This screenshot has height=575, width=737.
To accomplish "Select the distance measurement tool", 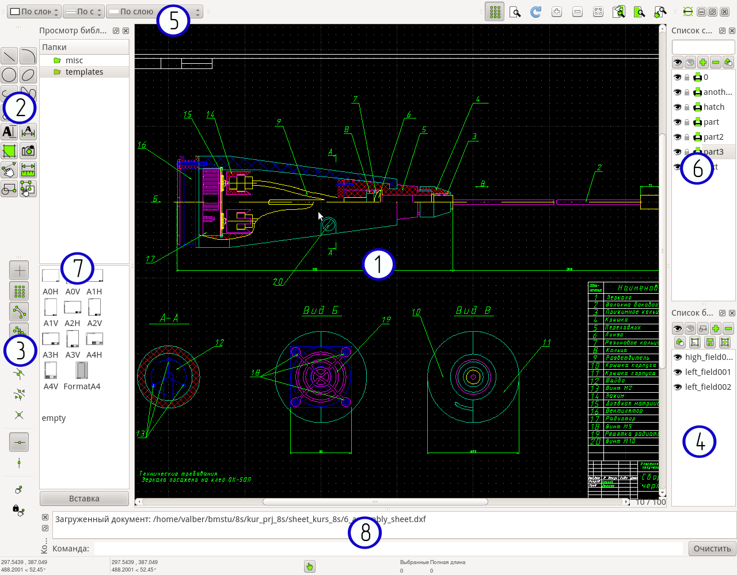I will point(28,170).
